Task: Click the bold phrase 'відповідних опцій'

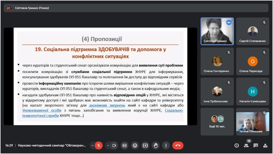Action: (130, 95)
